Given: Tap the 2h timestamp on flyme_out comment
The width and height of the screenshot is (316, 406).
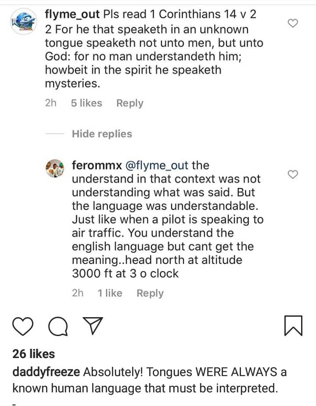Looking at the screenshot, I should point(51,103).
